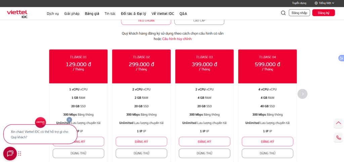This screenshot has width=344, height=162.
Task: Expand the Giải pháp menu
Action: (x=72, y=14)
